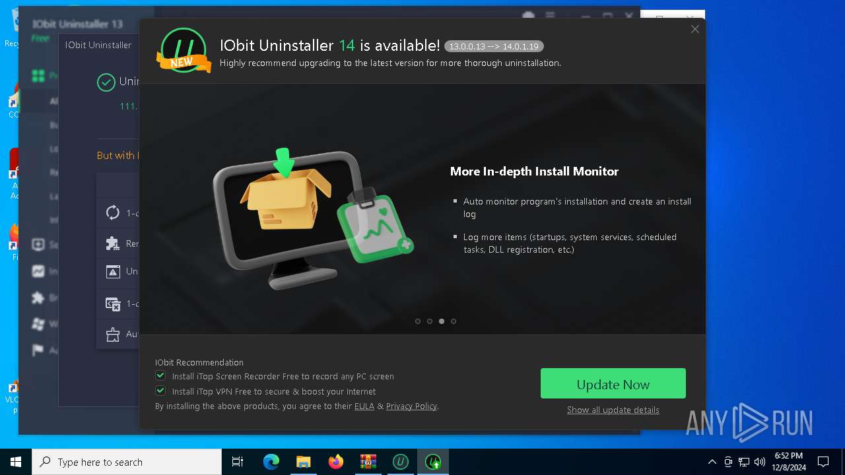Viewport: 845px width, 475px height.
Task: Open the Show all update details link
Action: click(x=613, y=410)
